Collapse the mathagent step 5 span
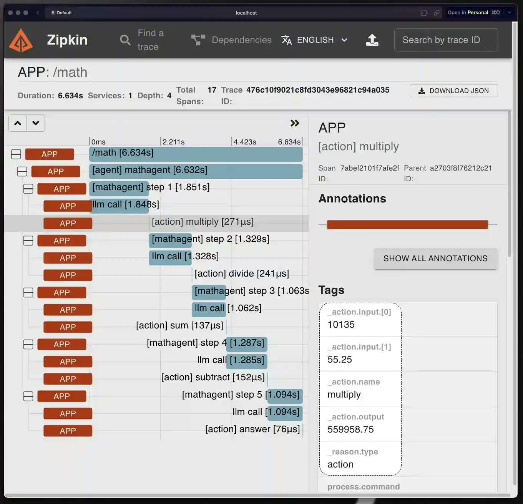The image size is (523, 504). tap(28, 396)
